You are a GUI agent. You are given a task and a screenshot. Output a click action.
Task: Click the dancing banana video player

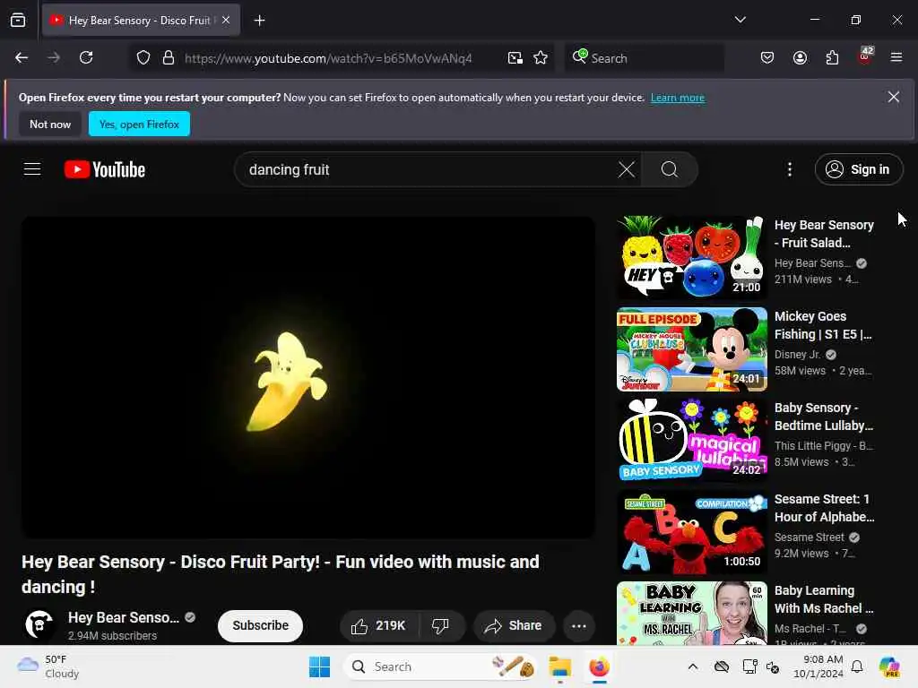point(308,377)
